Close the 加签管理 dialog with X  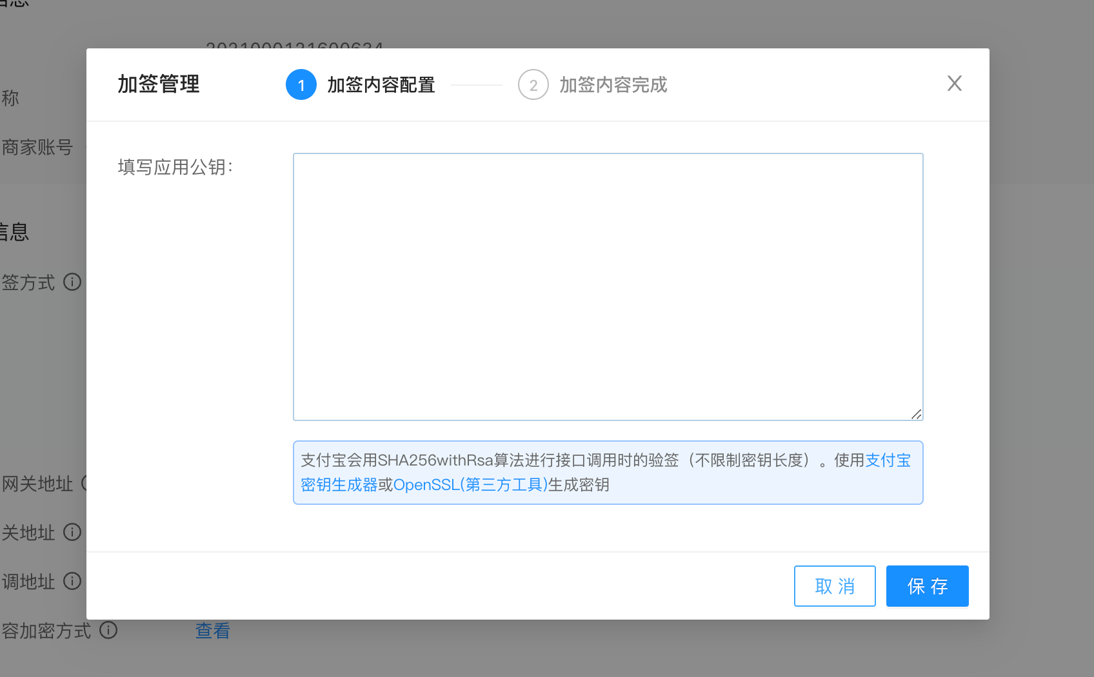tap(954, 83)
